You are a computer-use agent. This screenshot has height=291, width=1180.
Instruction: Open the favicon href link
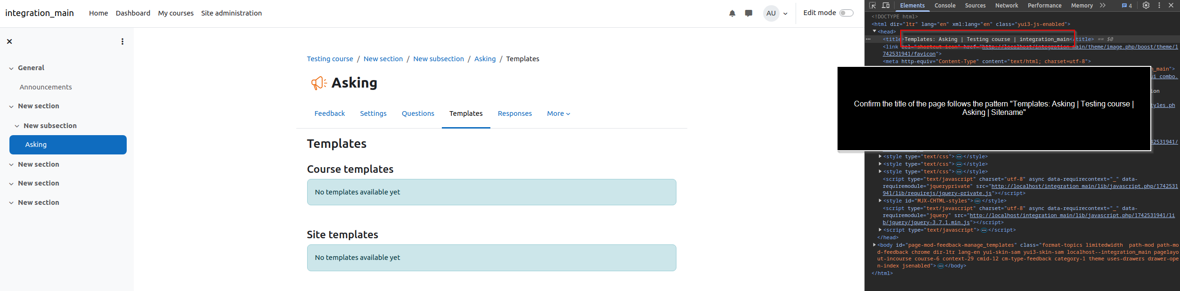pos(1030,50)
